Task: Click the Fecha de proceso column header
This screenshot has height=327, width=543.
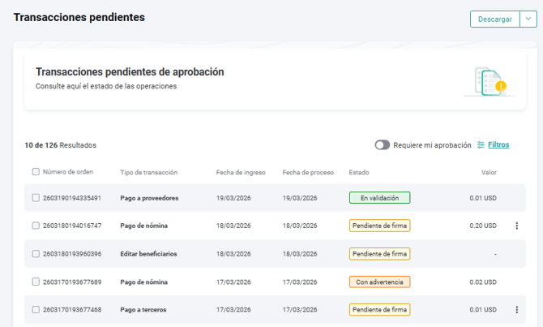Action: (308, 172)
